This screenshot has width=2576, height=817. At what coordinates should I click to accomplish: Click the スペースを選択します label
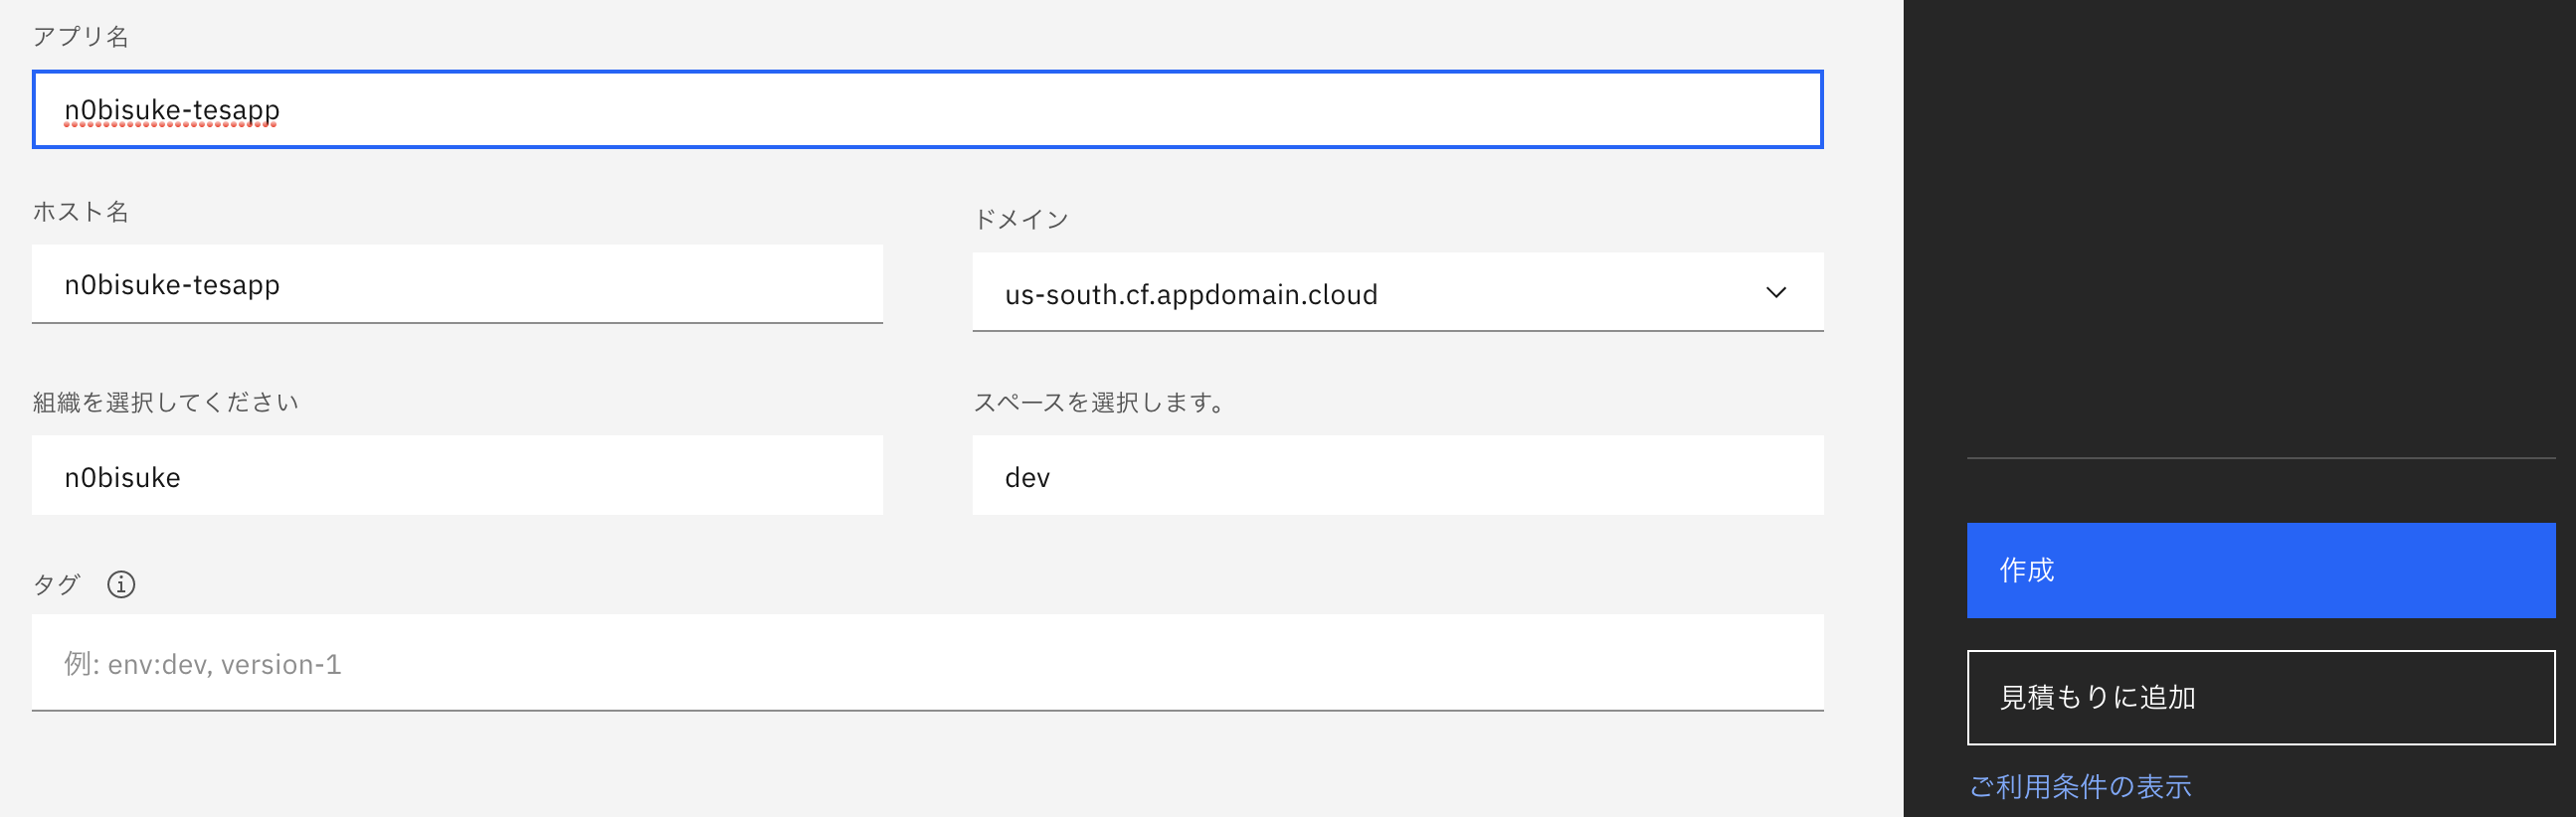[x=1101, y=403]
